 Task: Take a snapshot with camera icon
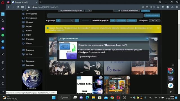coord(147,7)
